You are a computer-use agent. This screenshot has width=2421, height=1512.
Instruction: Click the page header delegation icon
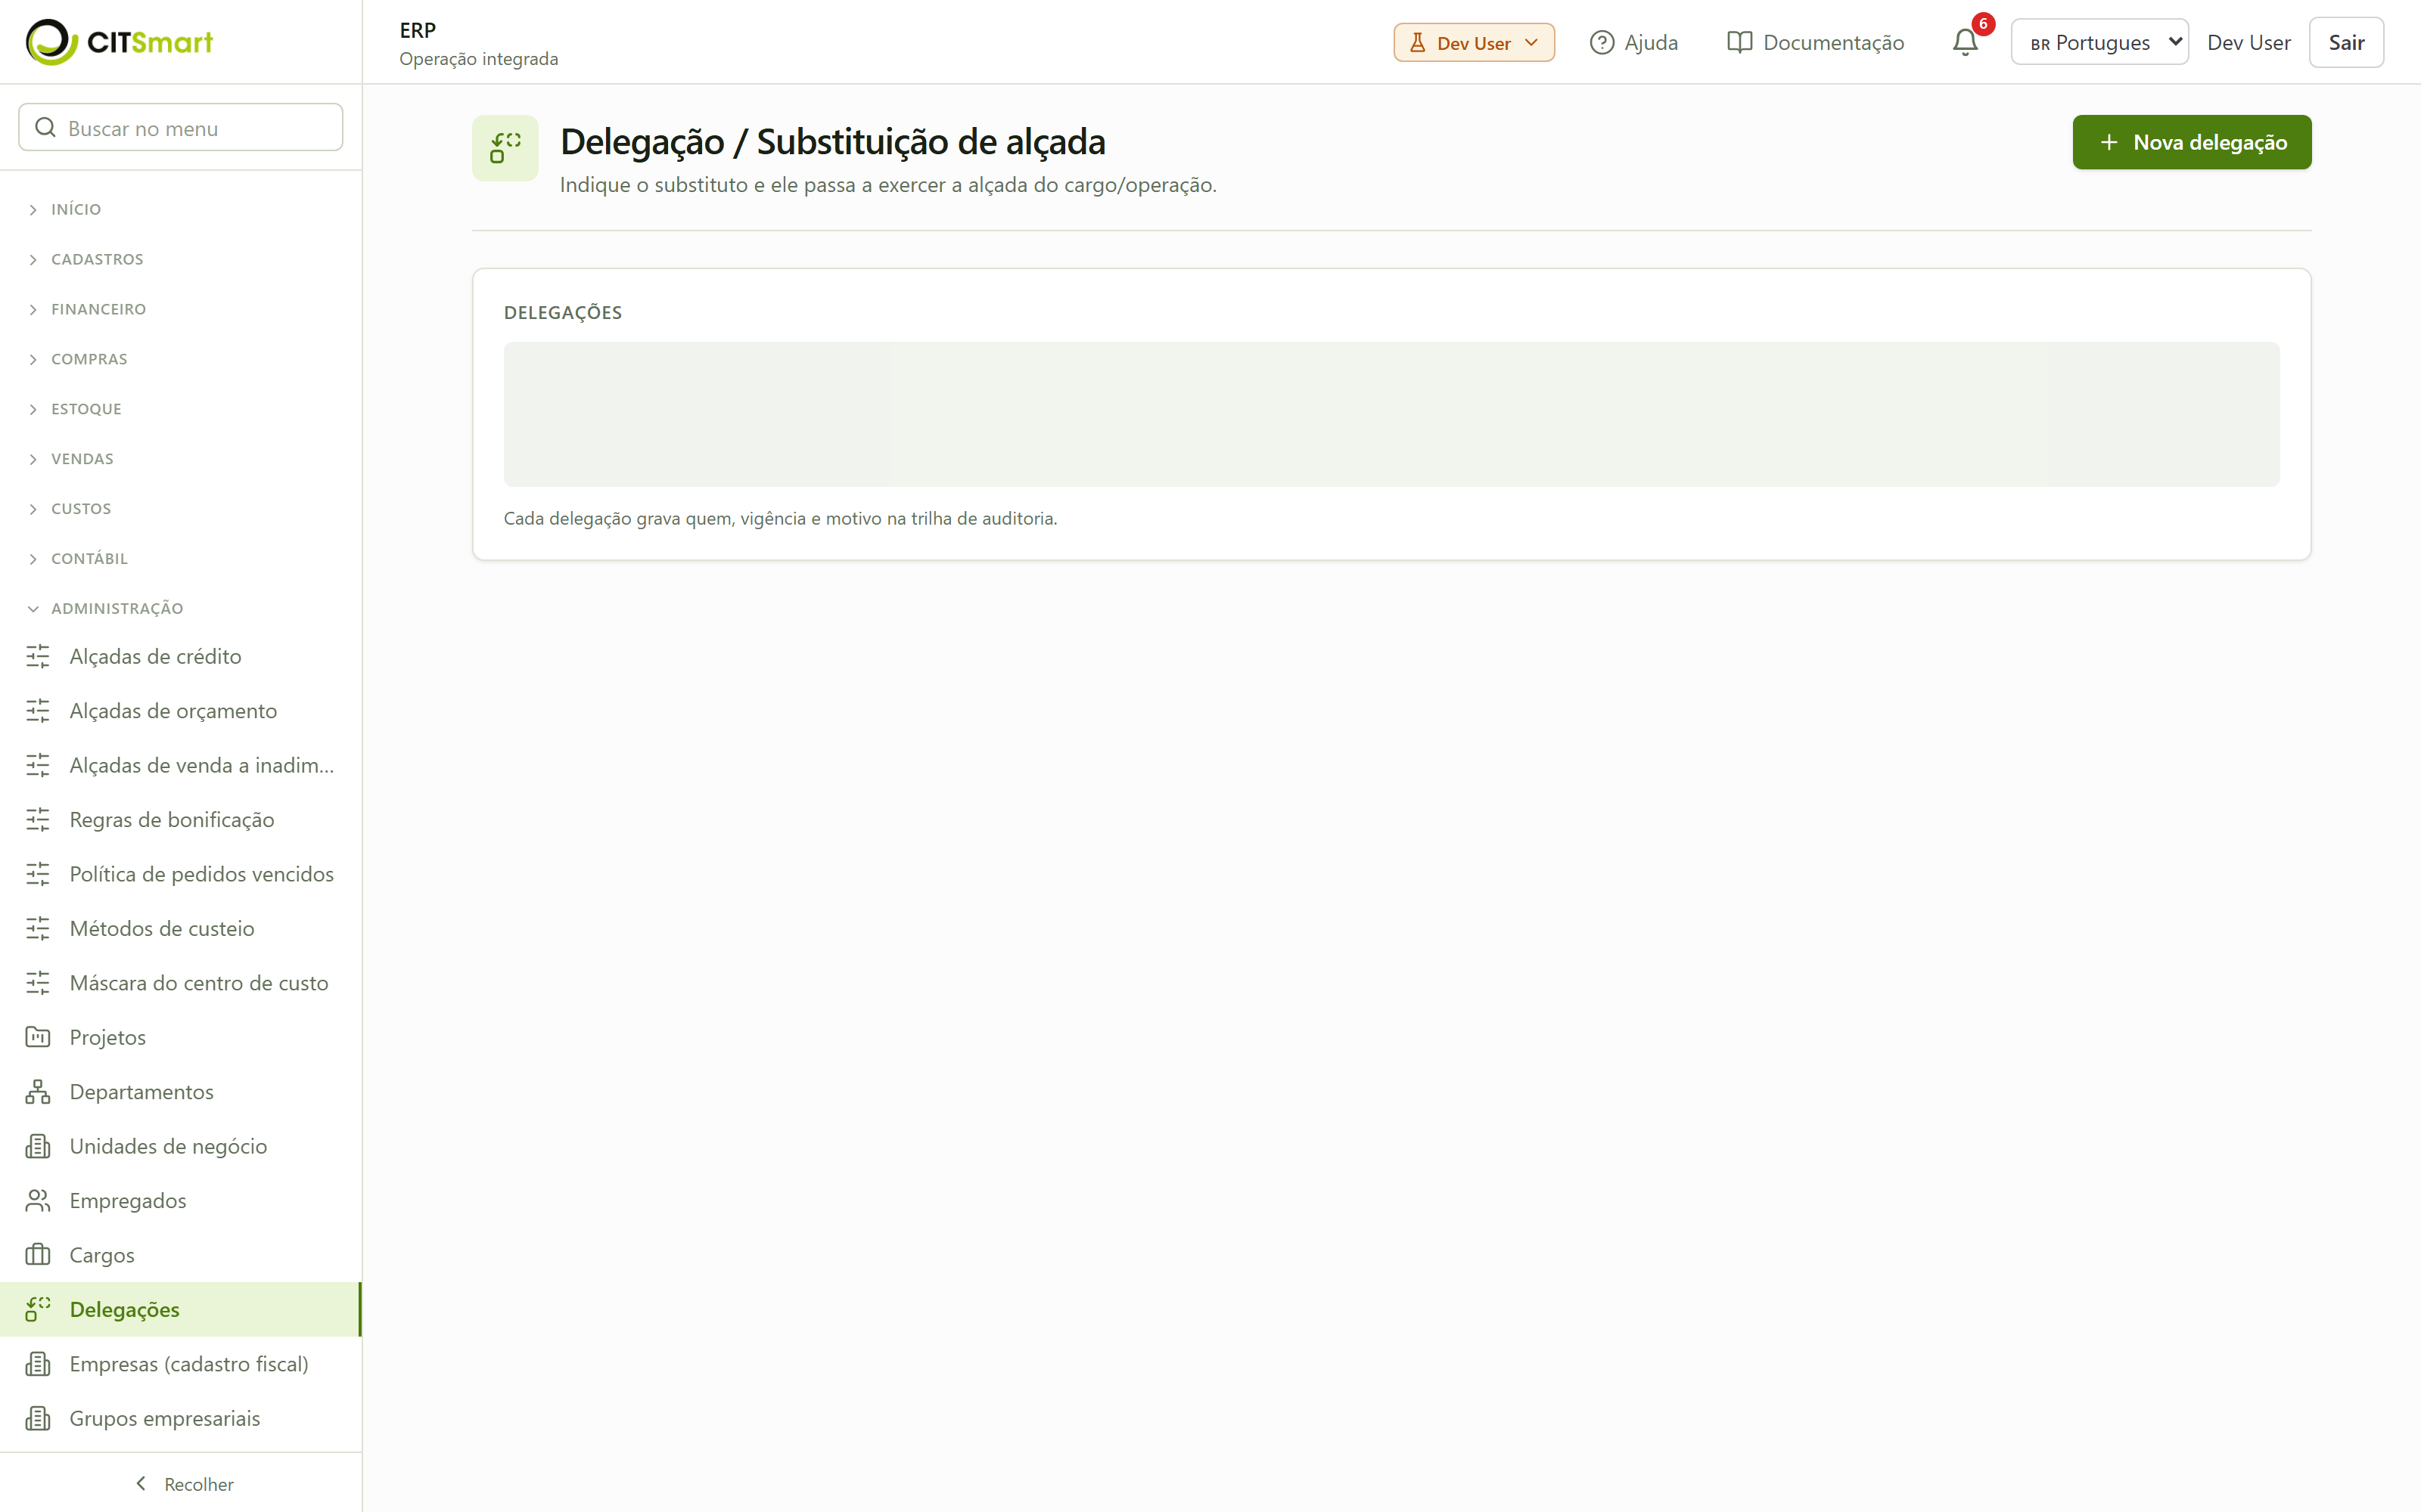coord(505,148)
